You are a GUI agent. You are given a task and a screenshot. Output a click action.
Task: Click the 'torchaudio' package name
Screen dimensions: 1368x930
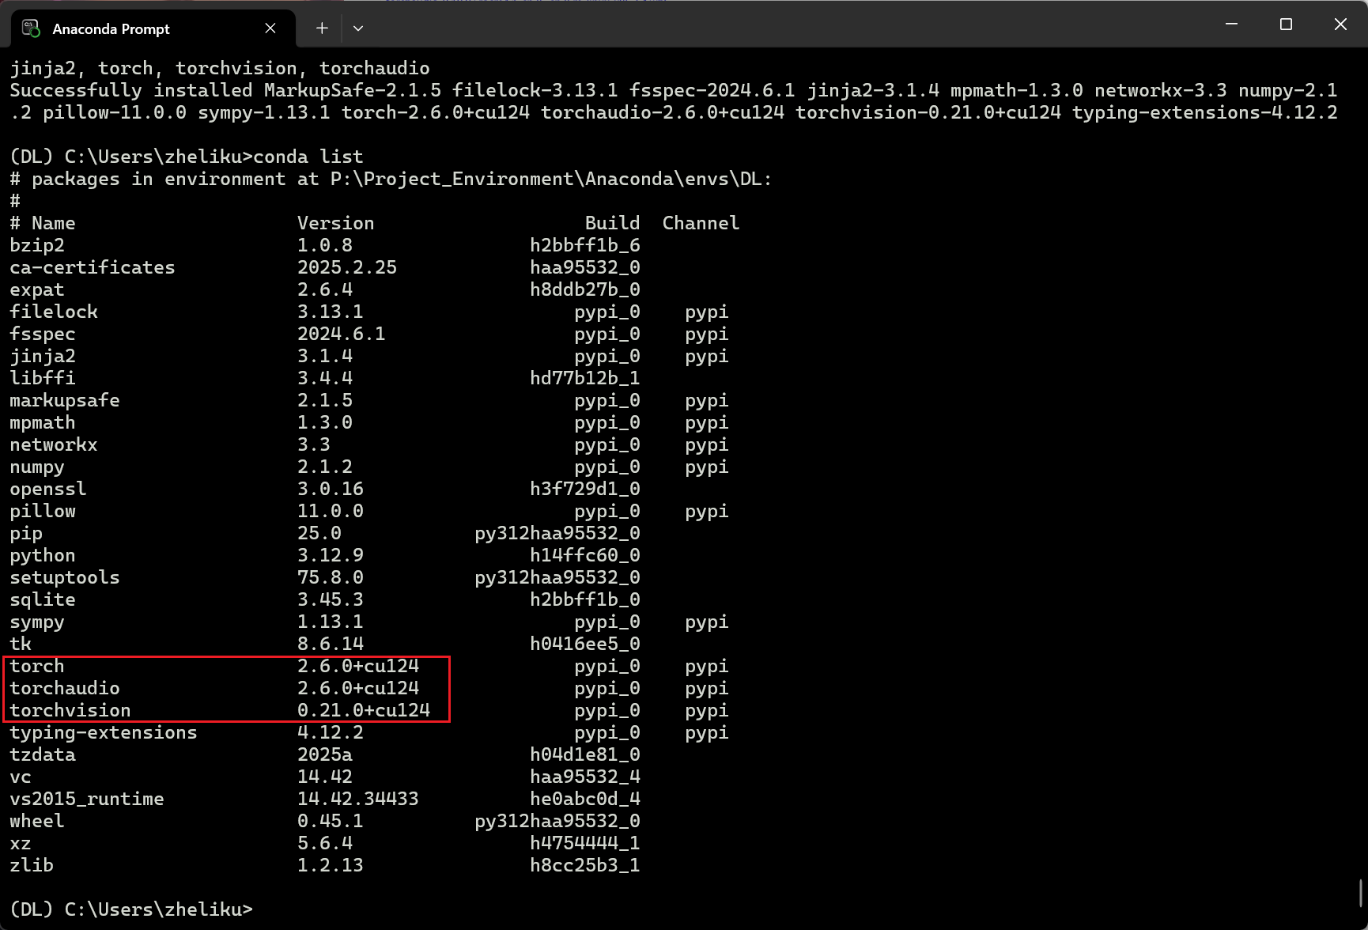[x=65, y=689]
